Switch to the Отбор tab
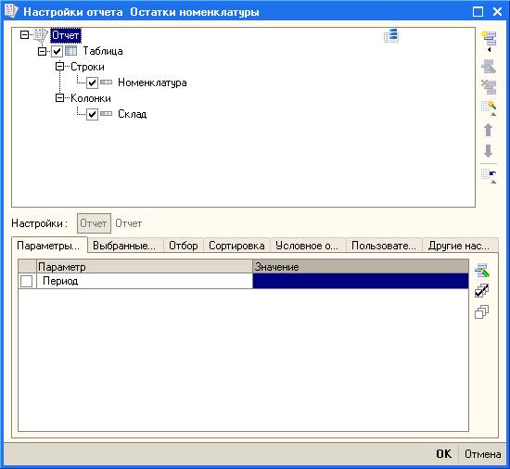 click(184, 246)
